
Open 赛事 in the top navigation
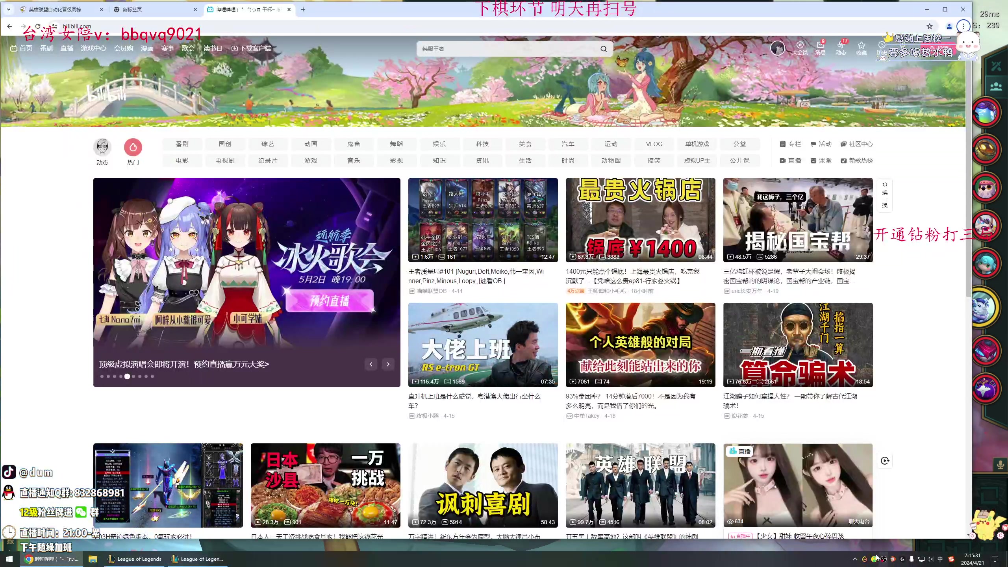tap(167, 48)
